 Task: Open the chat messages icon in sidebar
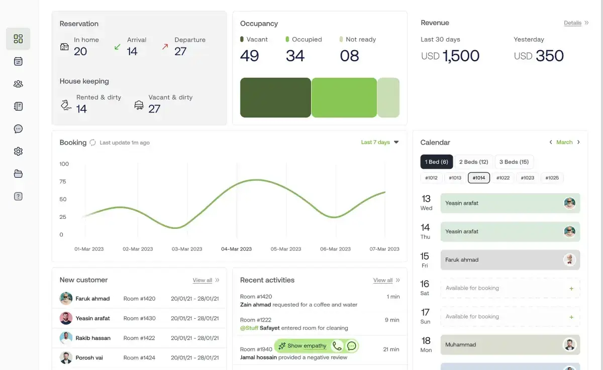(18, 129)
